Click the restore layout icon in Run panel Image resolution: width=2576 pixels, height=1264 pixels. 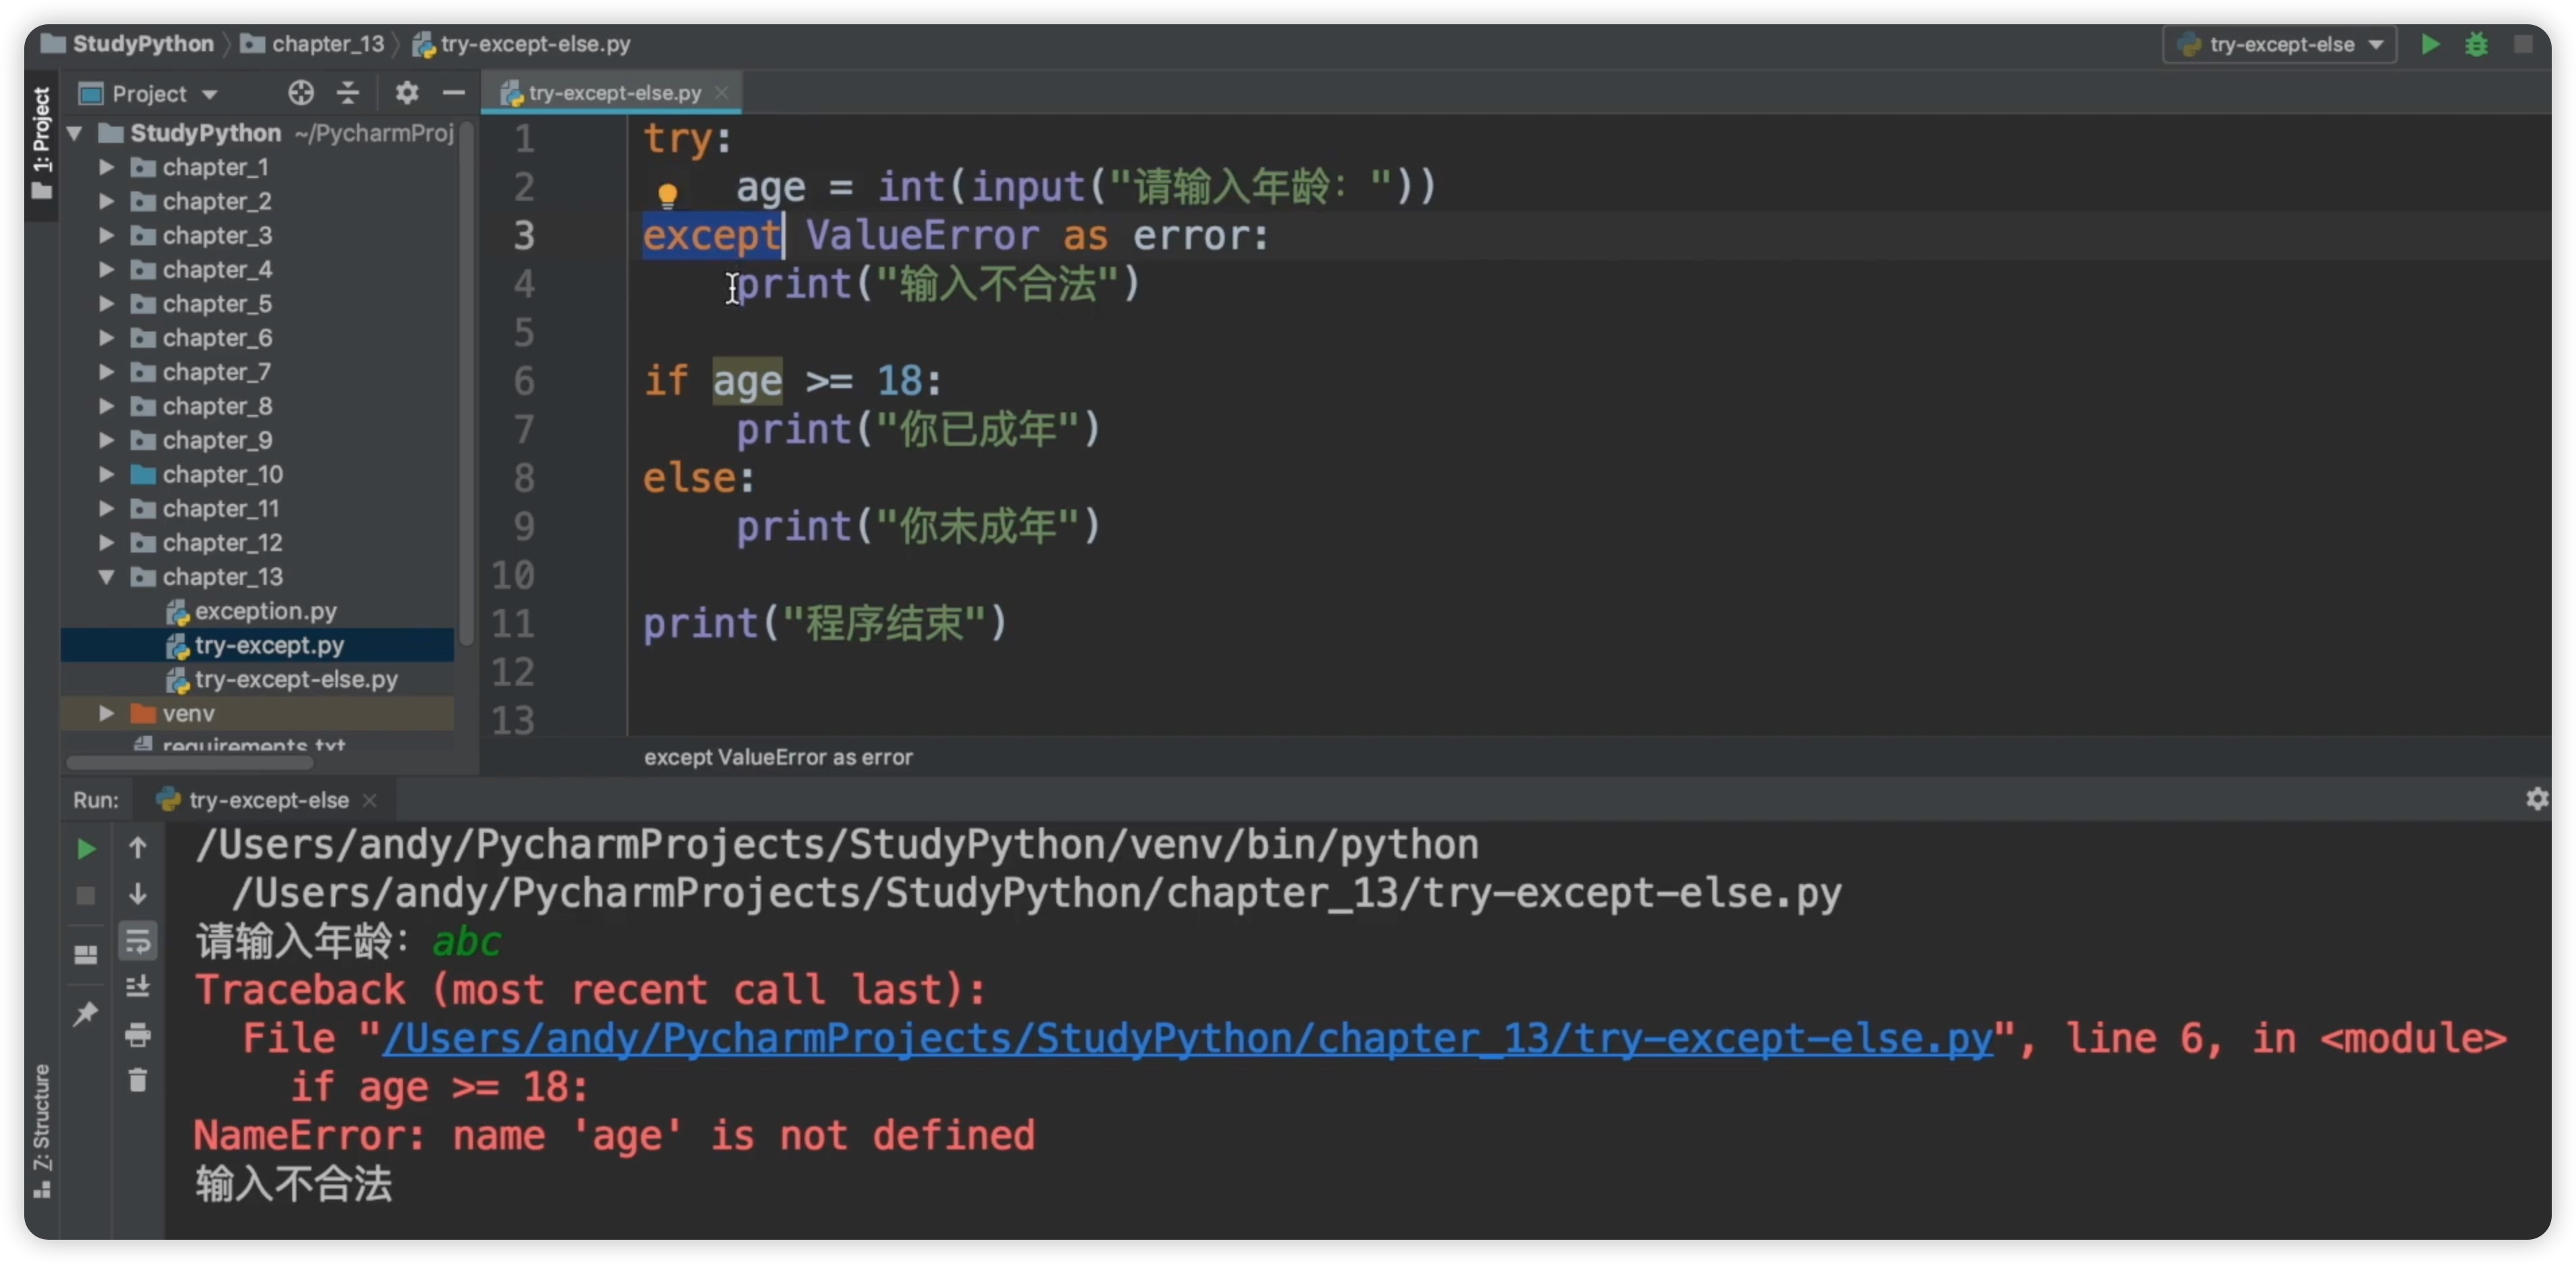click(x=86, y=954)
